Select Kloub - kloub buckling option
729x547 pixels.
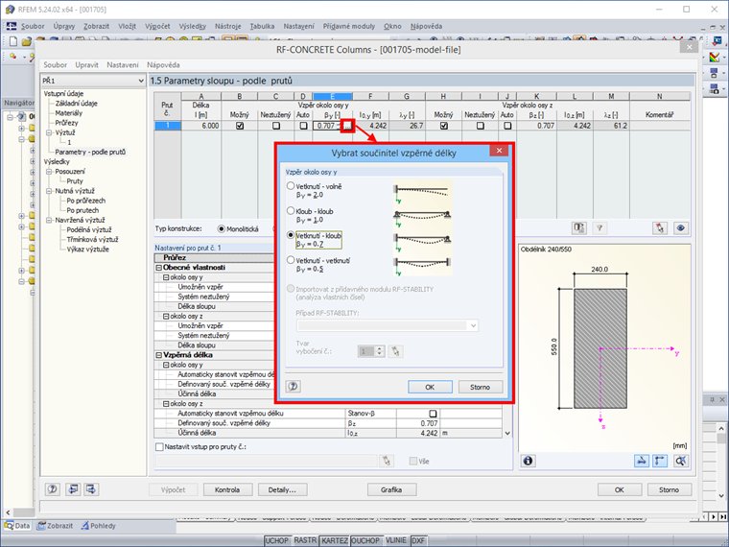(291, 211)
